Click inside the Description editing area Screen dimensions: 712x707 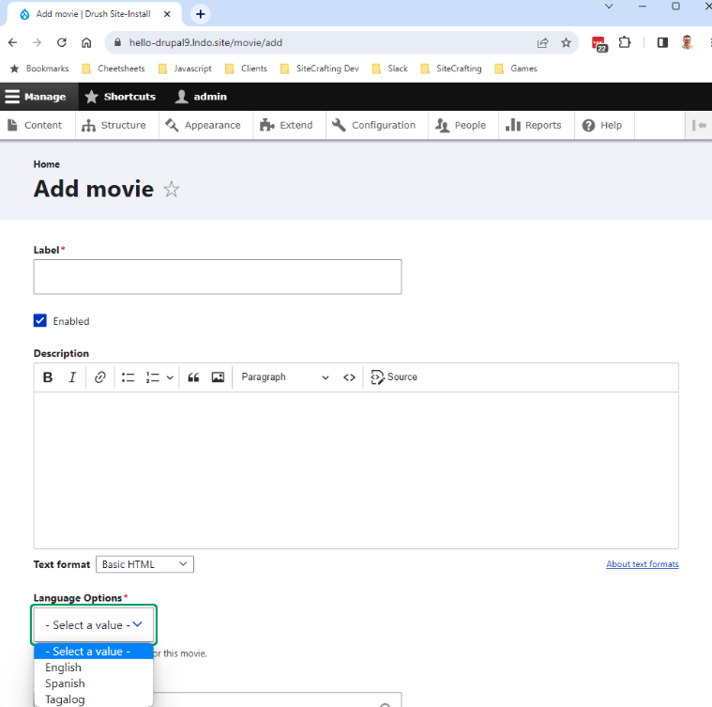(x=356, y=470)
